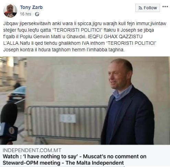Open the Tony Zarb name link
This screenshot has width=170, height=167.
tap(31, 7)
